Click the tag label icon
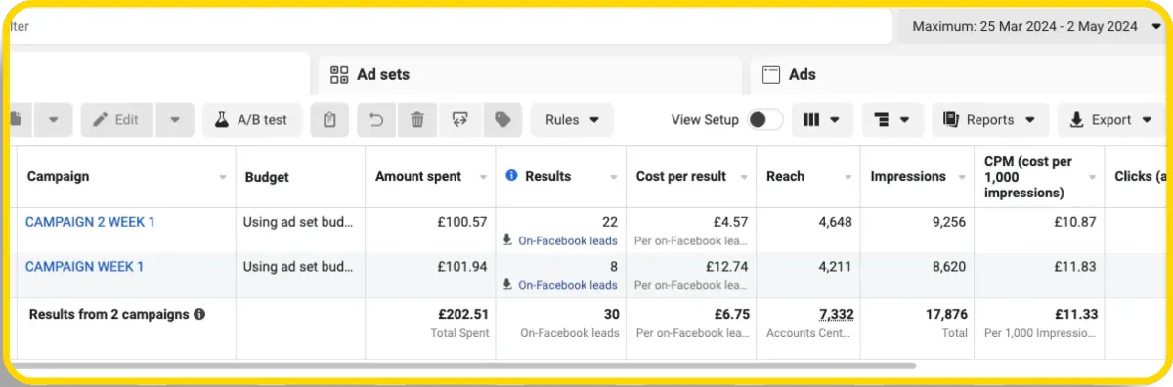 [502, 120]
